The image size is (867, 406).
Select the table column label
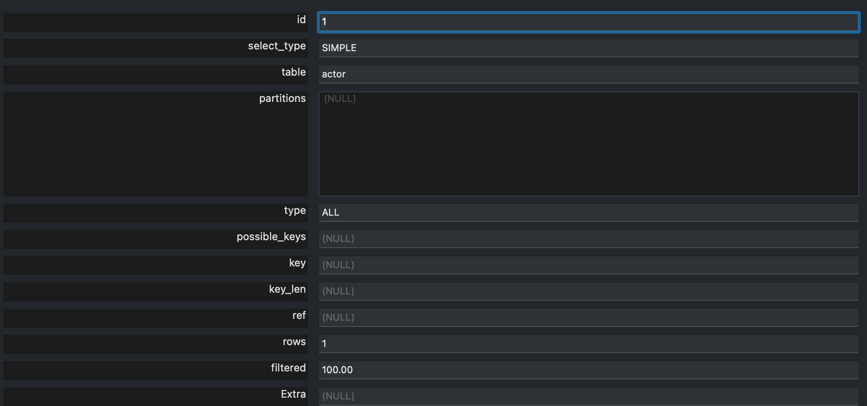click(293, 72)
